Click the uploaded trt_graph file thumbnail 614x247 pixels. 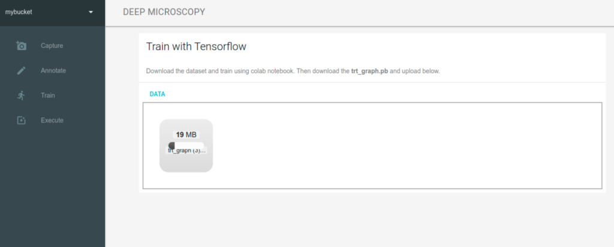(186, 145)
